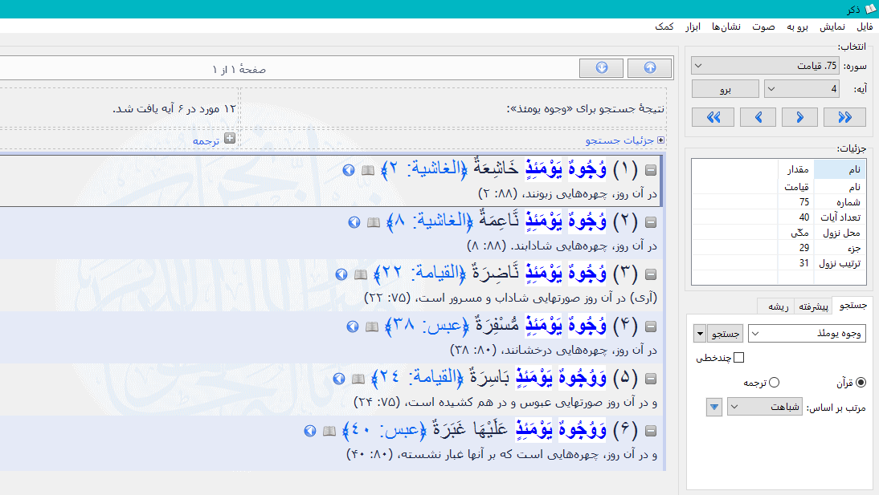Viewport: 879px width, 495px height.
Task: Play audio for result 6 عبس ۴۰
Action: pyautogui.click(x=310, y=431)
